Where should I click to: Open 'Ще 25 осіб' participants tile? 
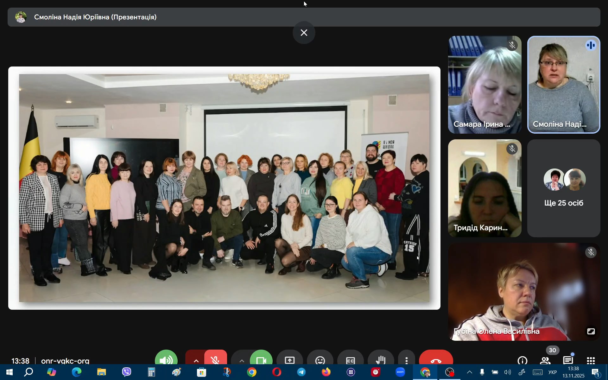[x=563, y=188]
